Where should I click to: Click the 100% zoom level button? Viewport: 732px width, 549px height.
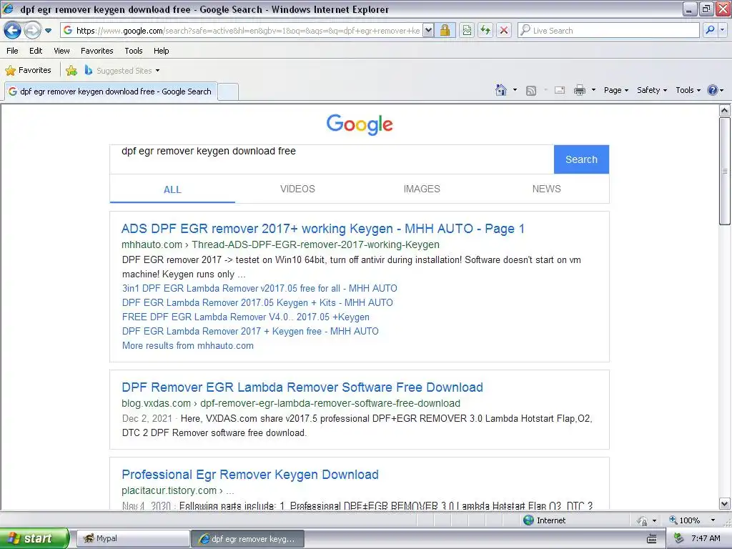[x=684, y=520]
